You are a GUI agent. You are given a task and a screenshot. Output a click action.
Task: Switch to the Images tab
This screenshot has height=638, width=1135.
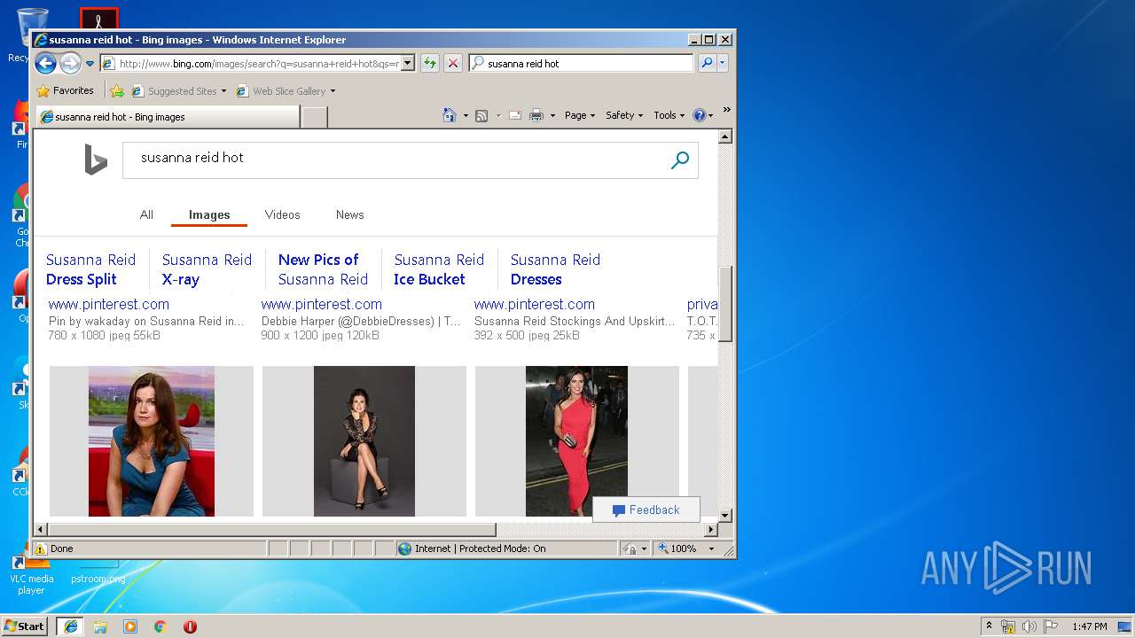coord(209,214)
